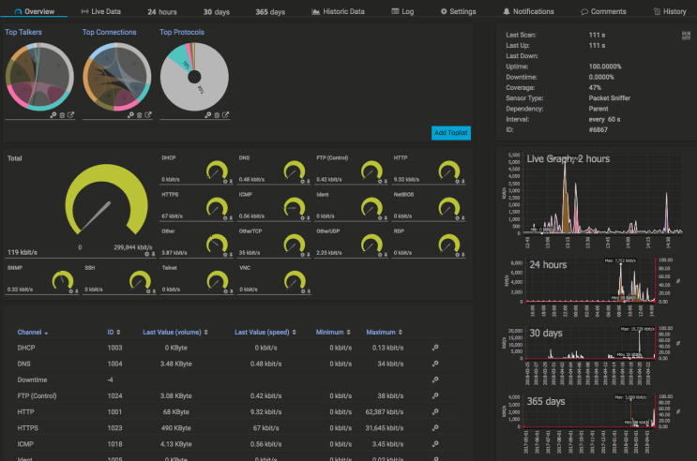Open Top Protocols in new window

225,114
